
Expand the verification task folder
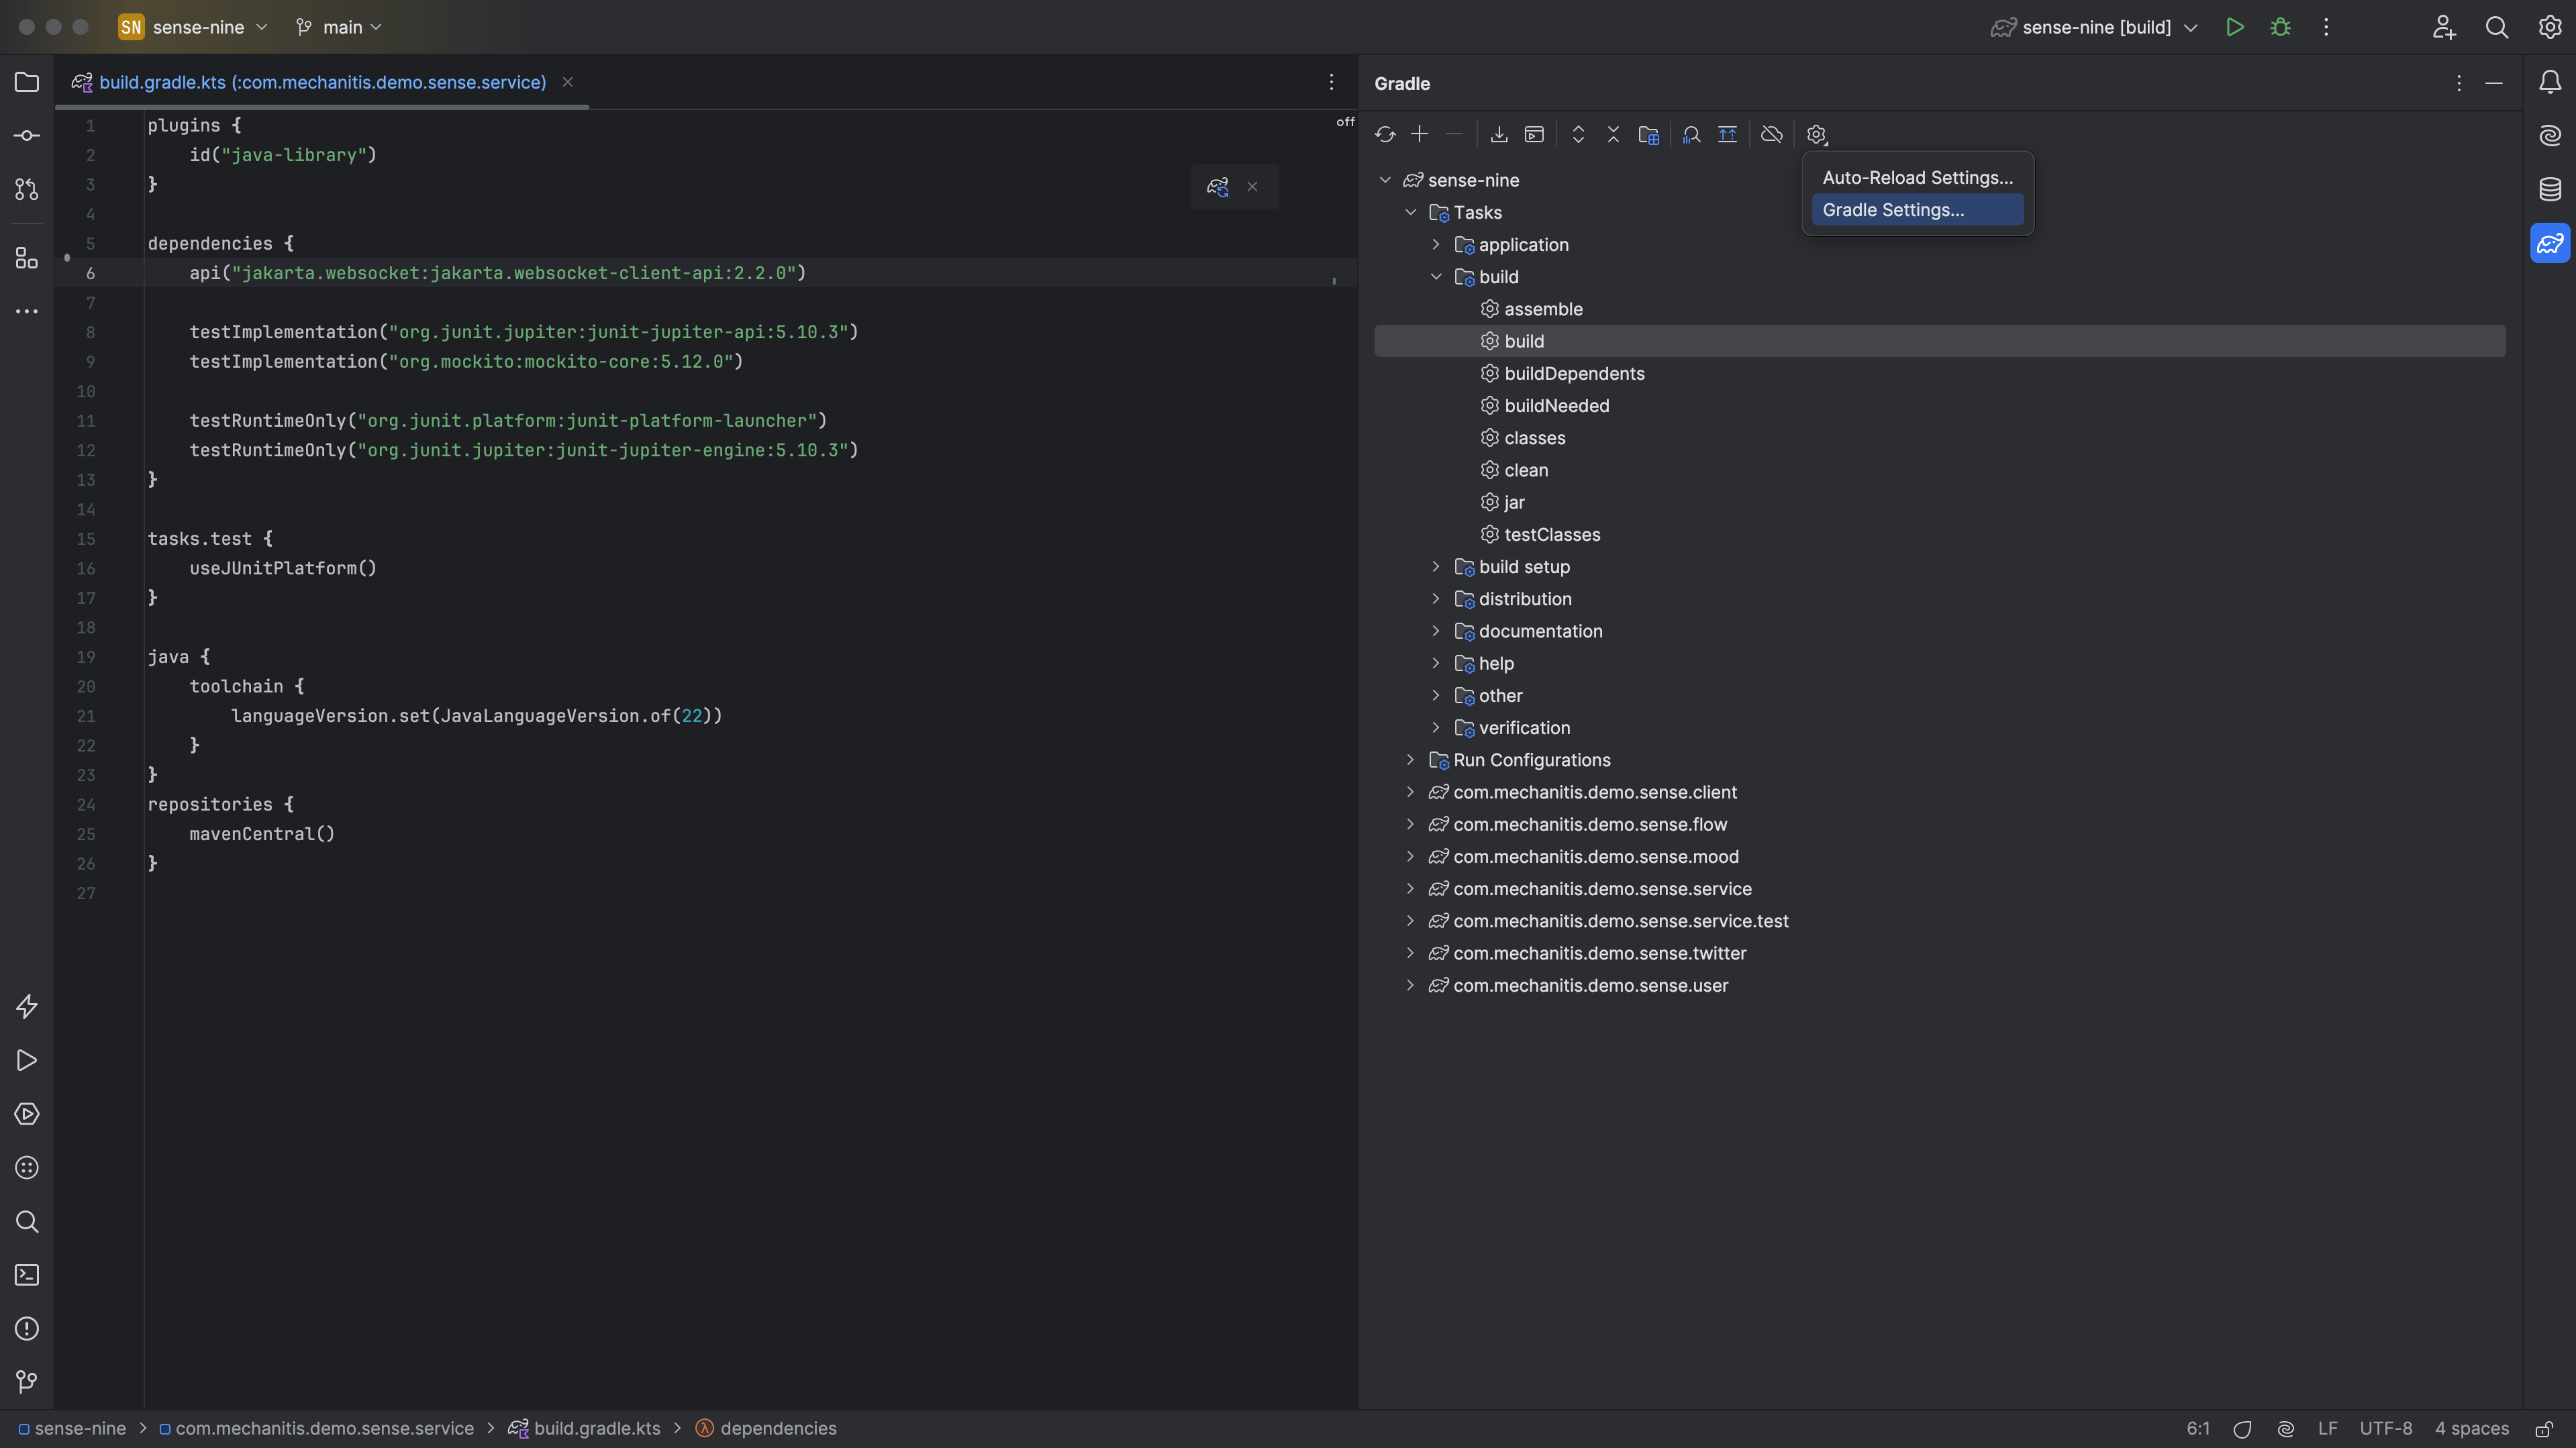point(1436,728)
